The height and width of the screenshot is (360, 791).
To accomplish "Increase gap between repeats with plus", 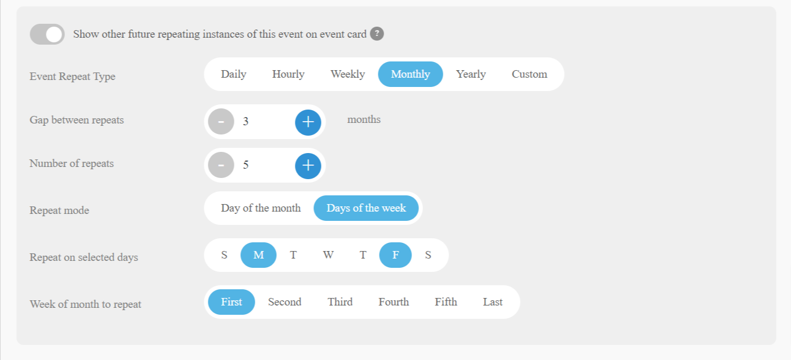I will coord(308,122).
